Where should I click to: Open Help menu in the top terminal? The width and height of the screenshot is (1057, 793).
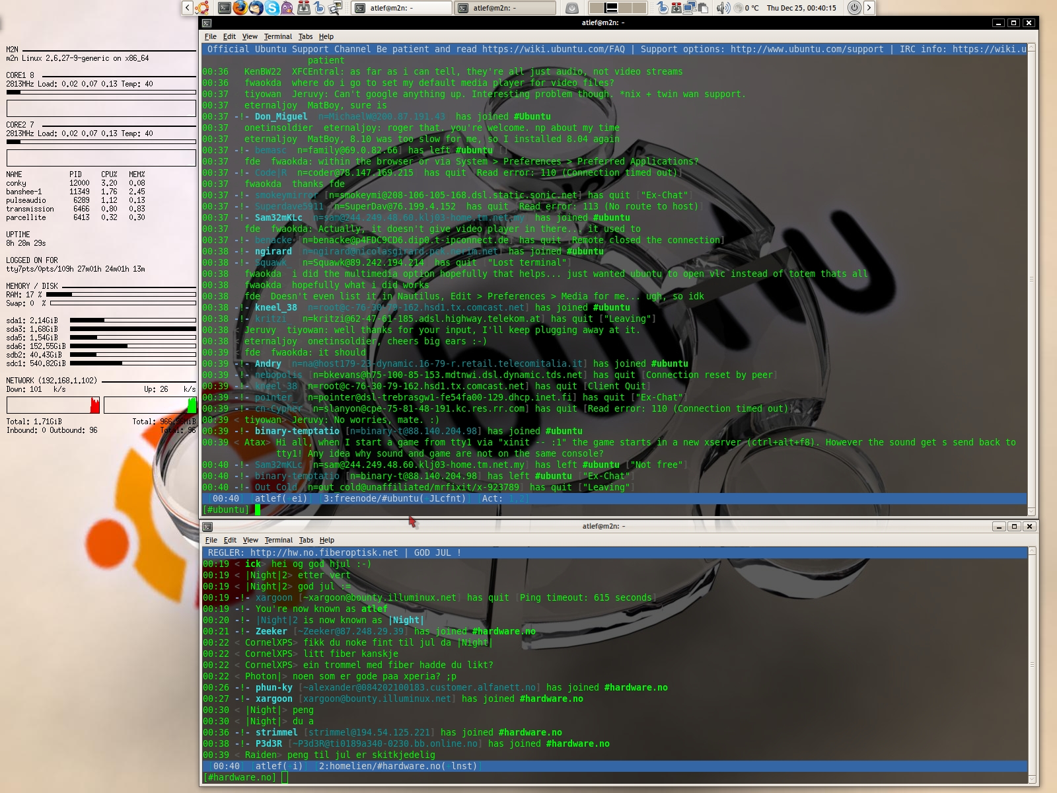(326, 36)
